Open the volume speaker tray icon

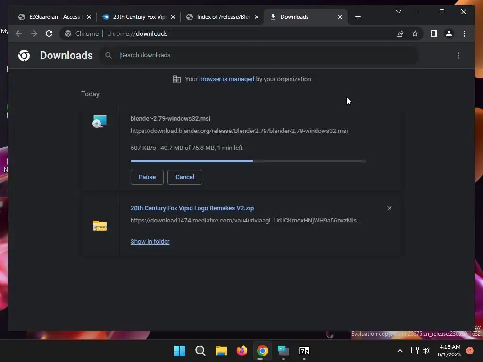(x=426, y=351)
